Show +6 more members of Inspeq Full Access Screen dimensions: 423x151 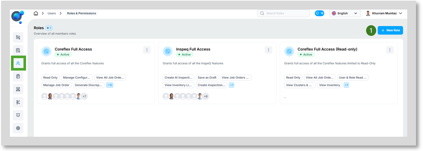click(x=206, y=97)
